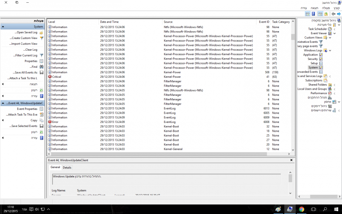Click the Event Properties icon in actions
342x214 pixels.
click(x=41, y=109)
